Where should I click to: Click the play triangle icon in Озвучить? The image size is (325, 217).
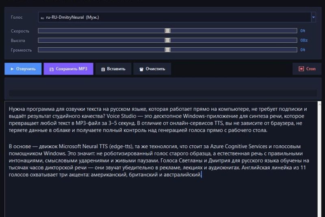click(x=12, y=69)
